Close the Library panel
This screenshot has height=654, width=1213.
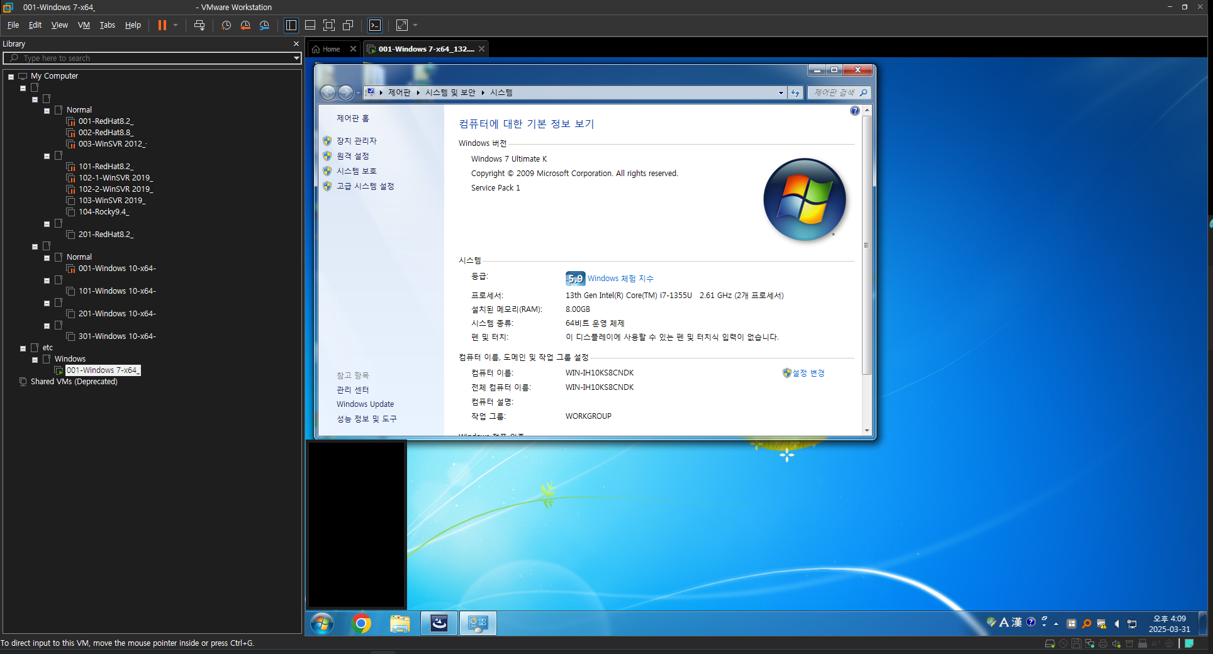tap(296, 44)
